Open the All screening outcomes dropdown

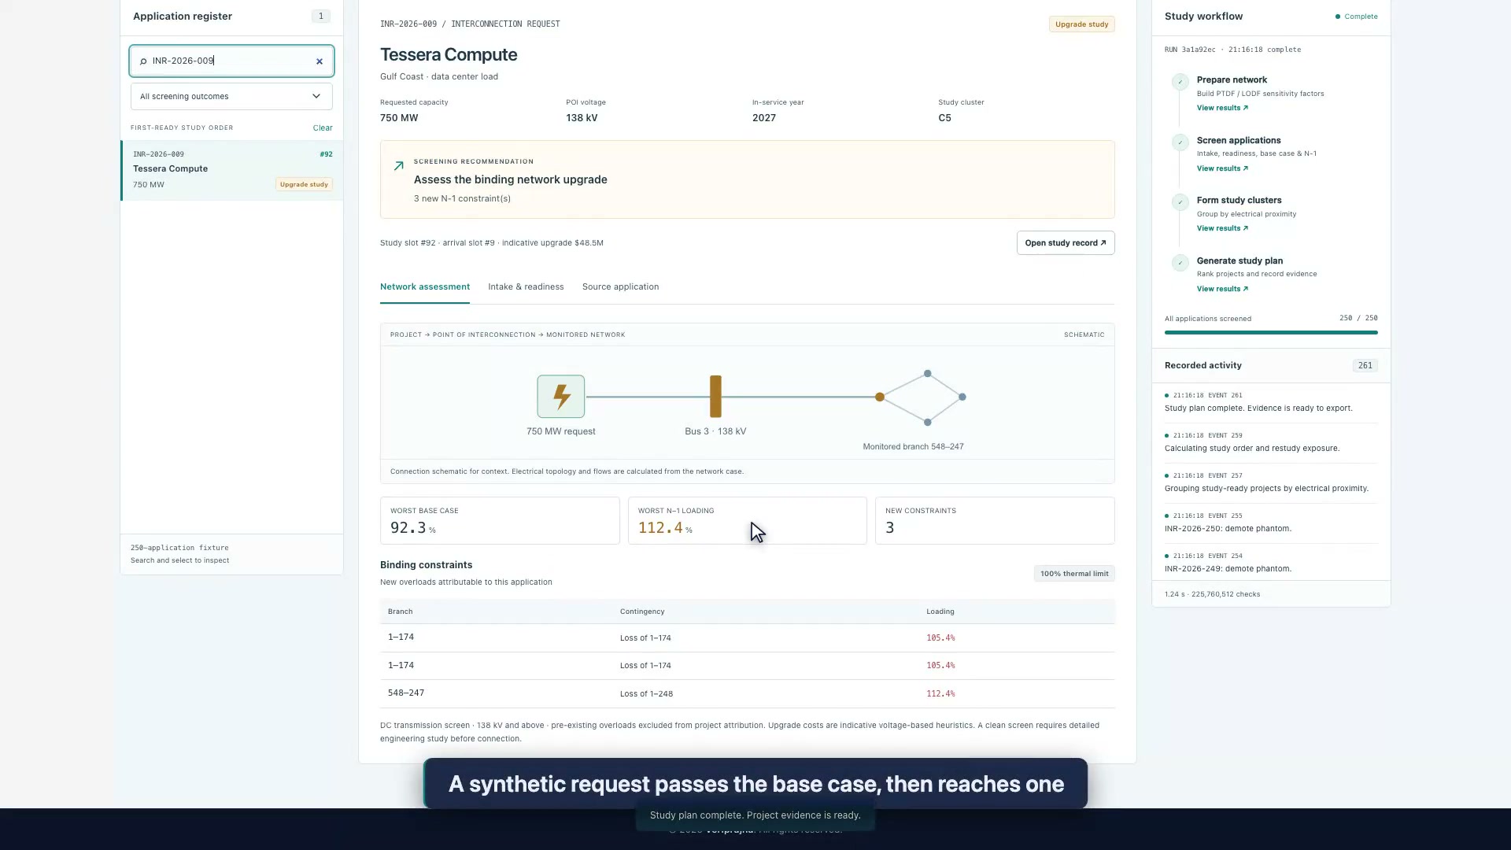(231, 97)
